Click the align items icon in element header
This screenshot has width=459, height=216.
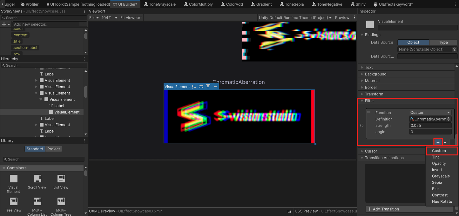coord(201,87)
